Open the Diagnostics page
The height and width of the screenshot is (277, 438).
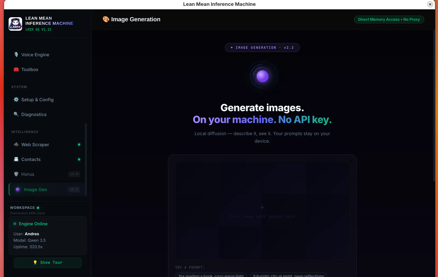tap(47, 114)
